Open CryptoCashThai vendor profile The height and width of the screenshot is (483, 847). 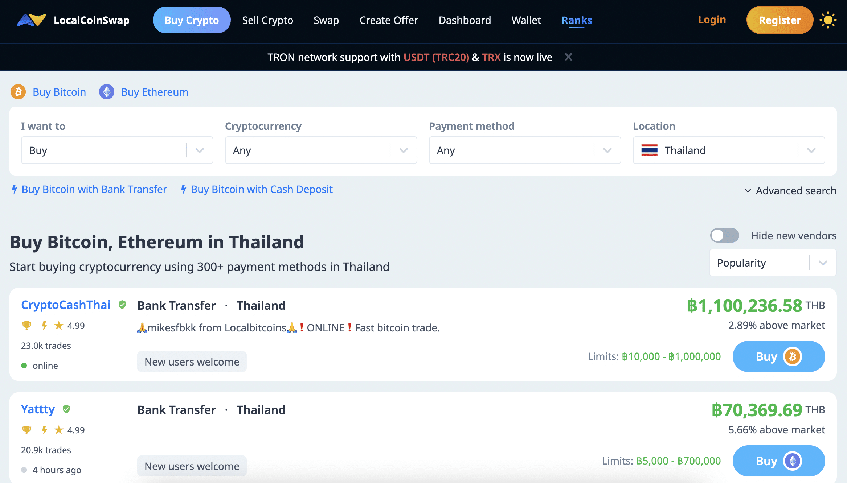click(66, 305)
